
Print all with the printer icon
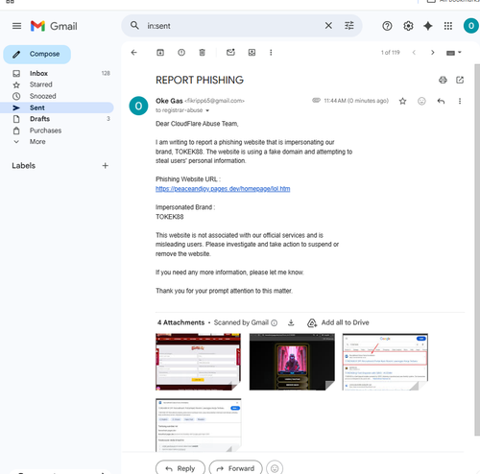(x=443, y=80)
